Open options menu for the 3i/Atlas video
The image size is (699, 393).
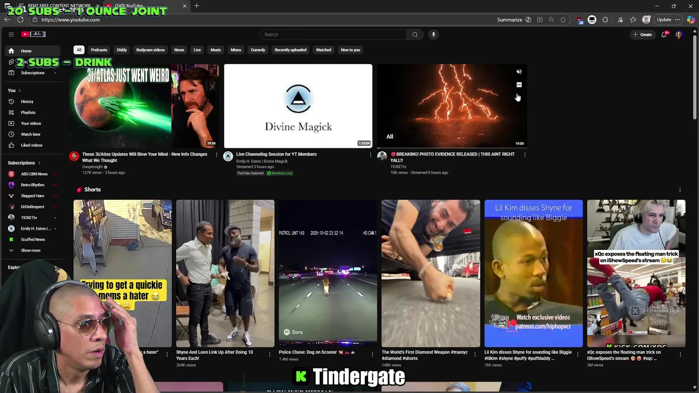[216, 154]
